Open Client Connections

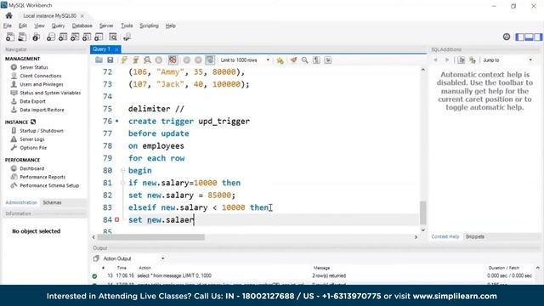pyautogui.click(x=40, y=76)
